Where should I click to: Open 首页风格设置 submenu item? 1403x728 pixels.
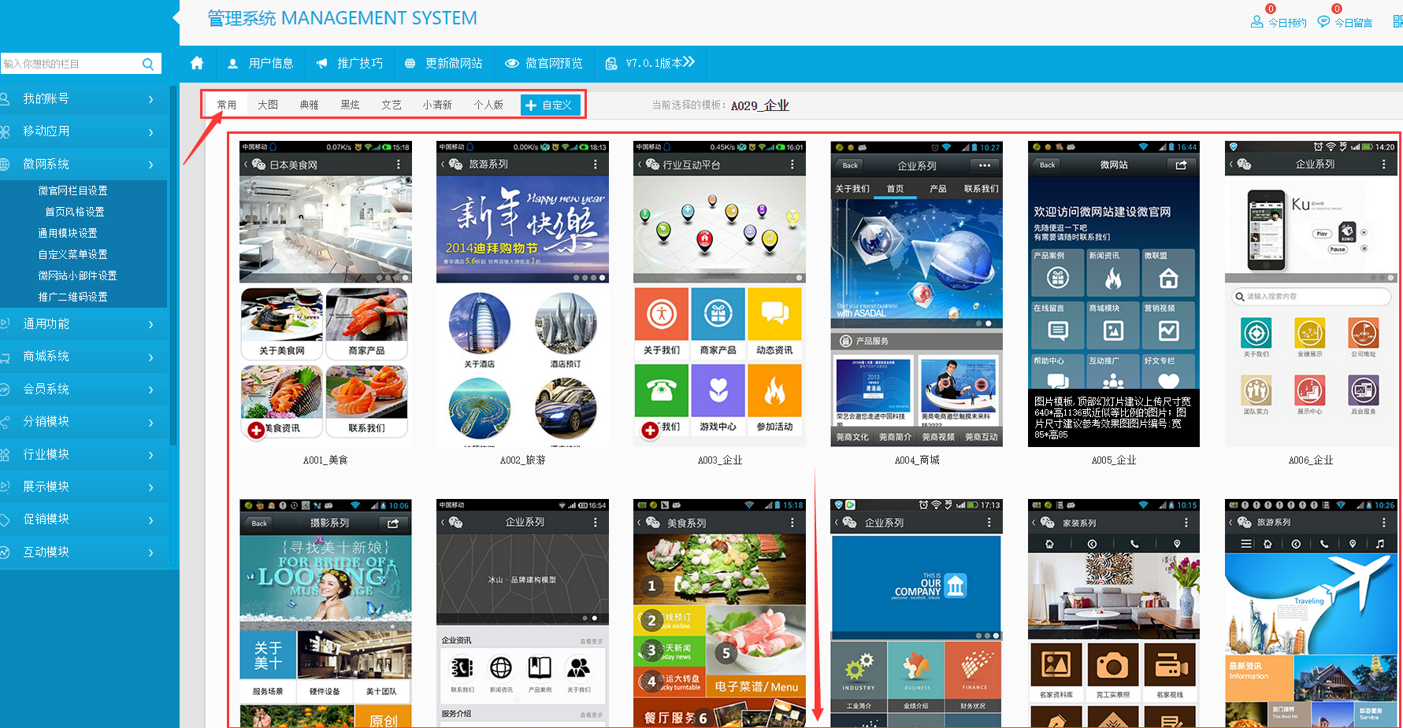(x=75, y=212)
